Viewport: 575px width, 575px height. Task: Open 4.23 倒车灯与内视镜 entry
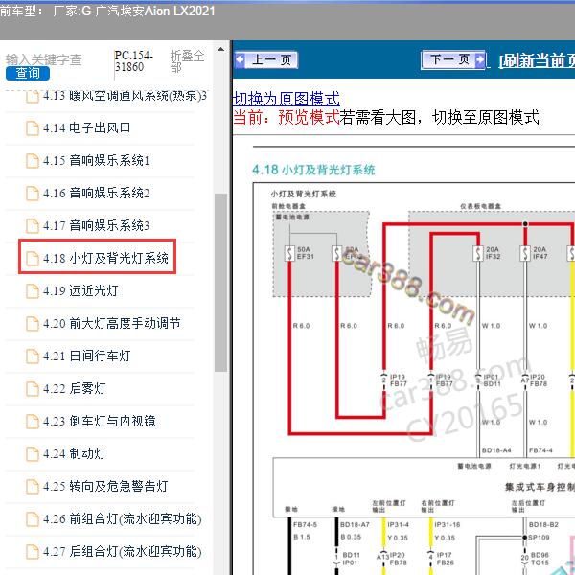[100, 421]
